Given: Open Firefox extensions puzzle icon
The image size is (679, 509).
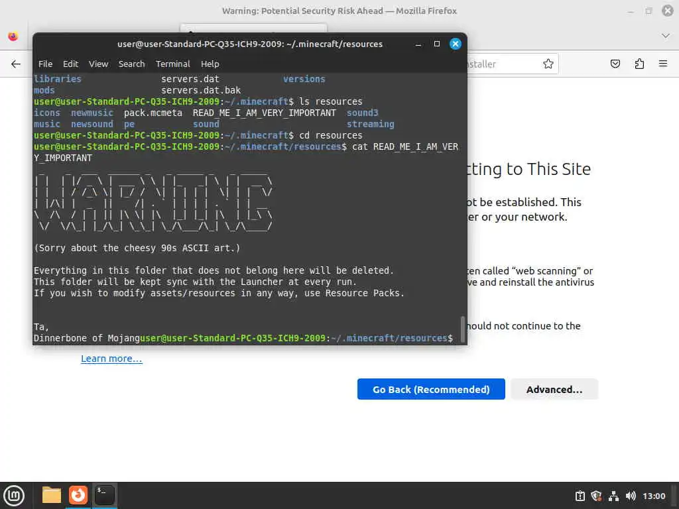Looking at the screenshot, I should [639, 64].
